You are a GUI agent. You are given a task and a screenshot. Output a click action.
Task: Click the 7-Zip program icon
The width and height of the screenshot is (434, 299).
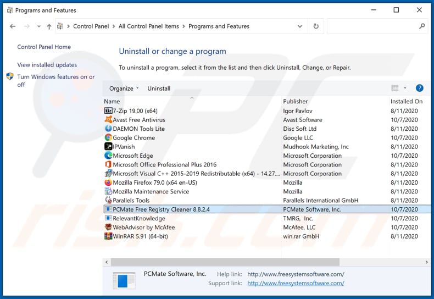pyautogui.click(x=108, y=110)
